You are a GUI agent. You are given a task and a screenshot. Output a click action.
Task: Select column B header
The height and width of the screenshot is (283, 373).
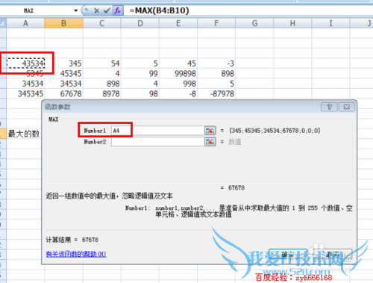63,23
